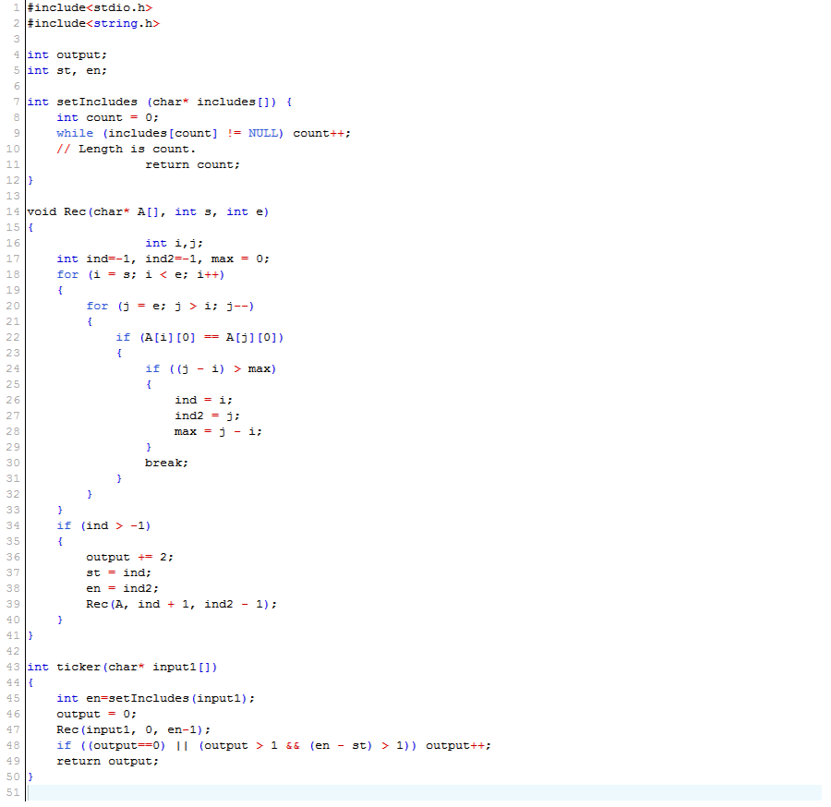Click the 'return output;' statement
The image size is (831, 807).
[x=107, y=761]
